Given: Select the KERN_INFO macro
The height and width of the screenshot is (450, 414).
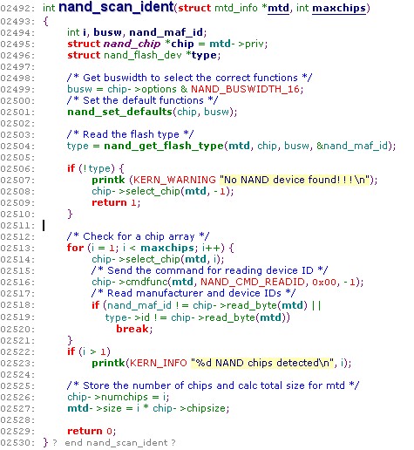Looking at the screenshot, I should (158, 363).
